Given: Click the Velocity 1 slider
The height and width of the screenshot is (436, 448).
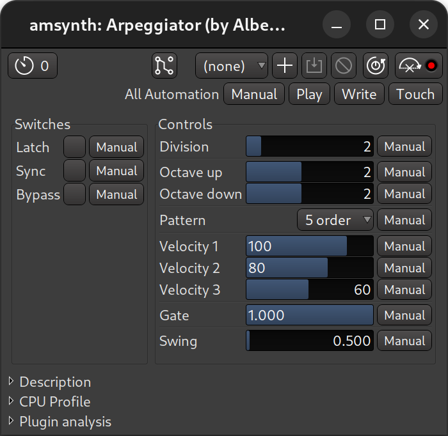Looking at the screenshot, I should coord(310,246).
